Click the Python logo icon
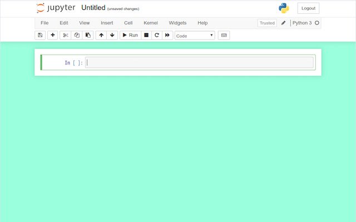The image size is (356, 222). [x=284, y=8]
